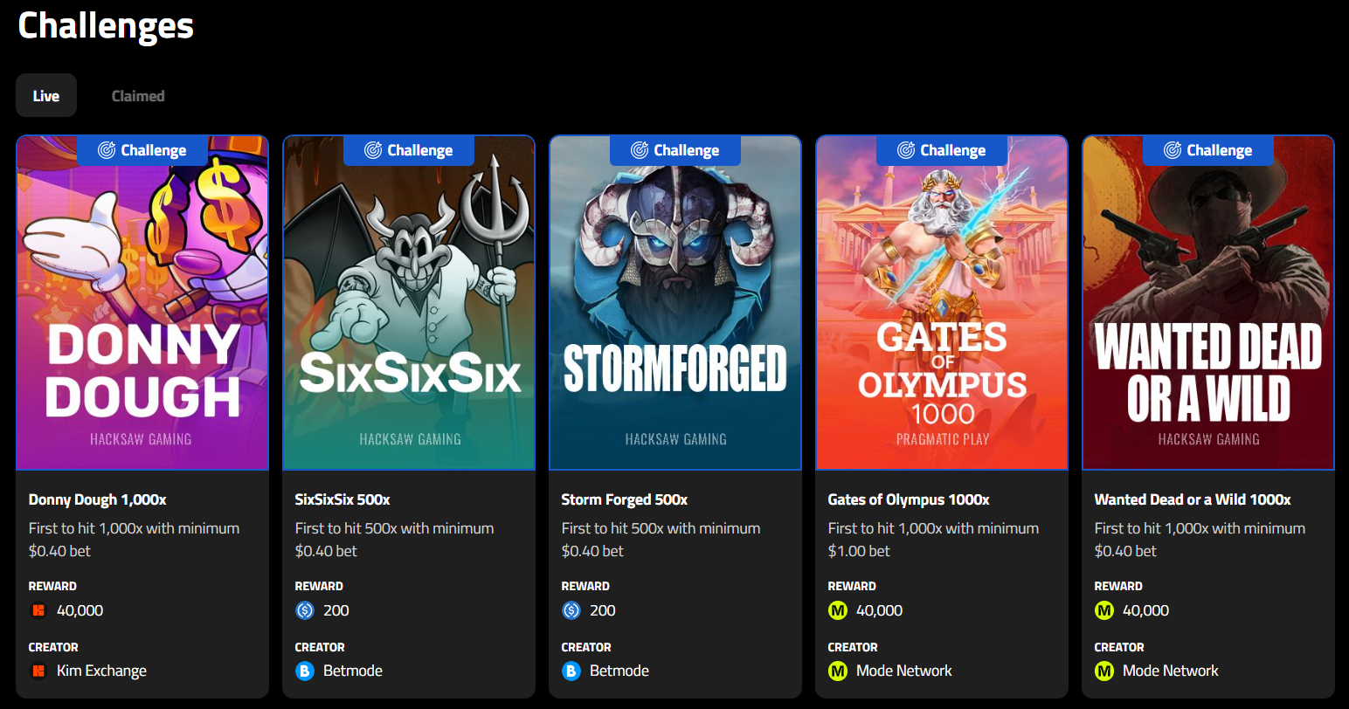This screenshot has width=1349, height=709.
Task: Click the target icon on Gates of Olympus badge
Action: (906, 150)
